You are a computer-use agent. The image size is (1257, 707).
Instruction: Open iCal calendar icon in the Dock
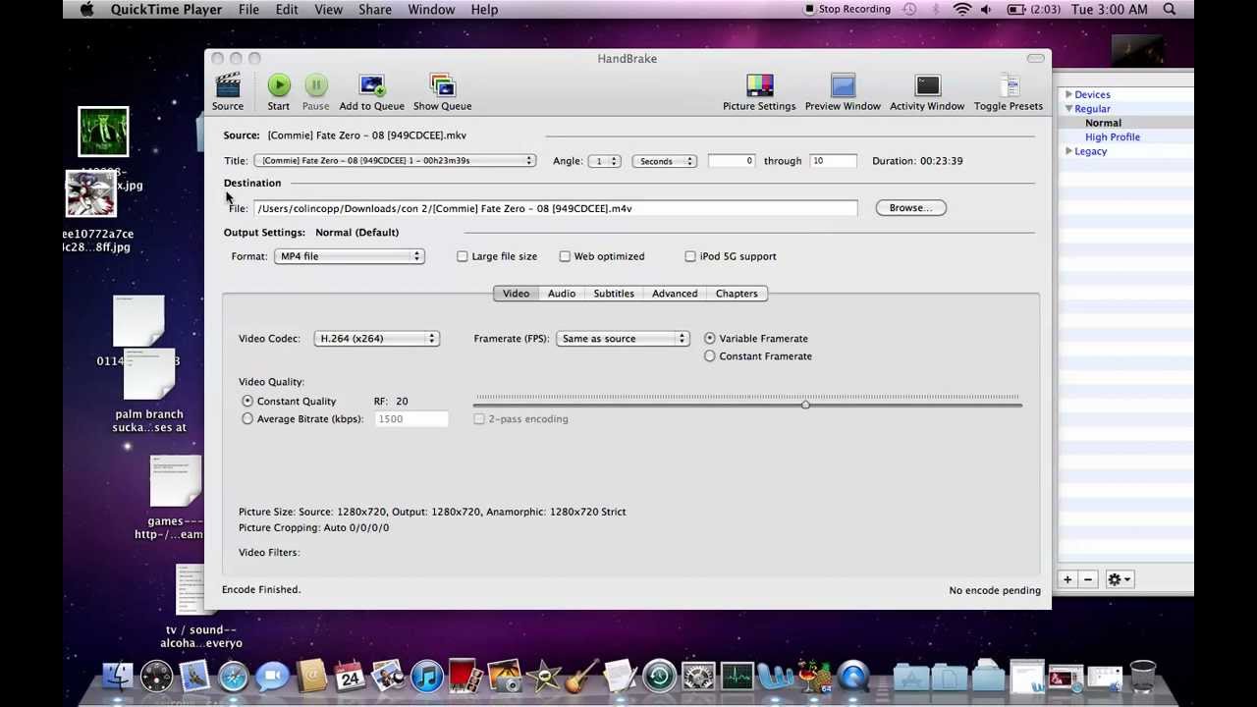350,677
